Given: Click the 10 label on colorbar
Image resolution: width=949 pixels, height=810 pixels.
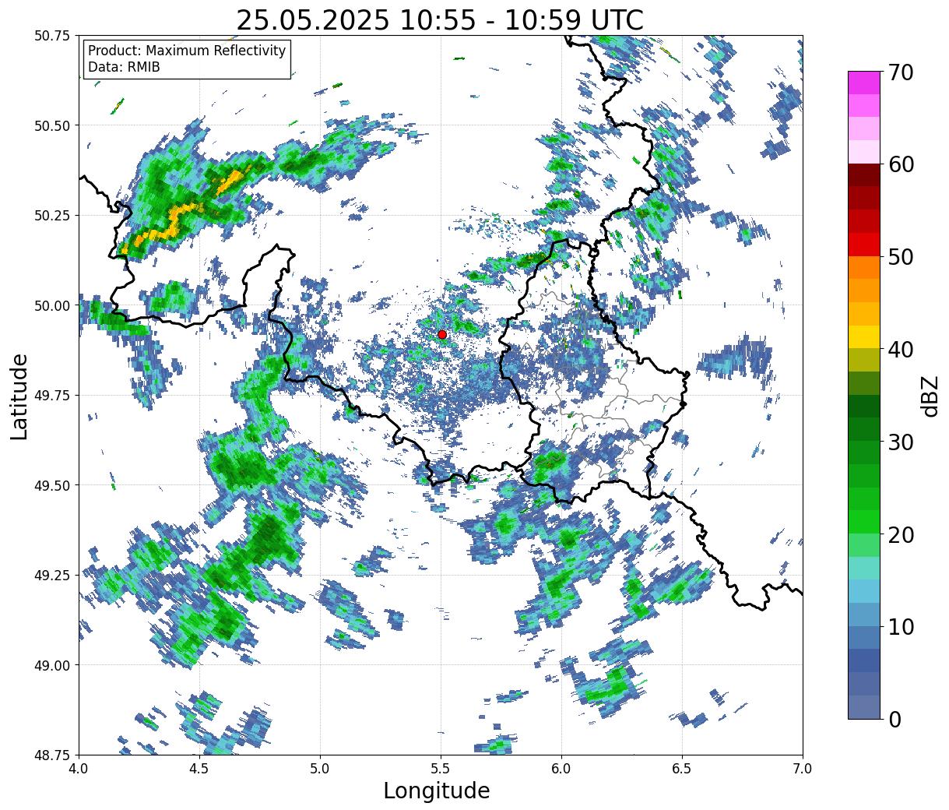Looking at the screenshot, I should [901, 626].
